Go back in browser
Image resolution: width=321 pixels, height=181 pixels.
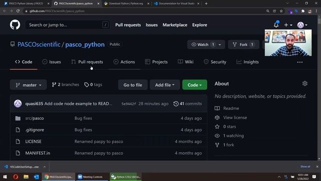(5, 11)
